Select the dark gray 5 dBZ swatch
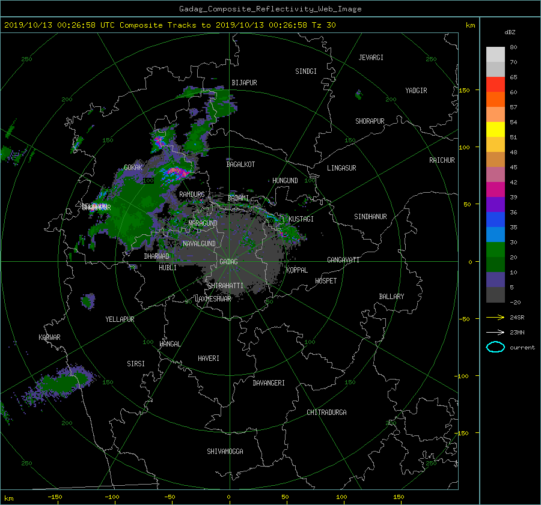Viewport: 541px width, 505px height. pyautogui.click(x=495, y=294)
